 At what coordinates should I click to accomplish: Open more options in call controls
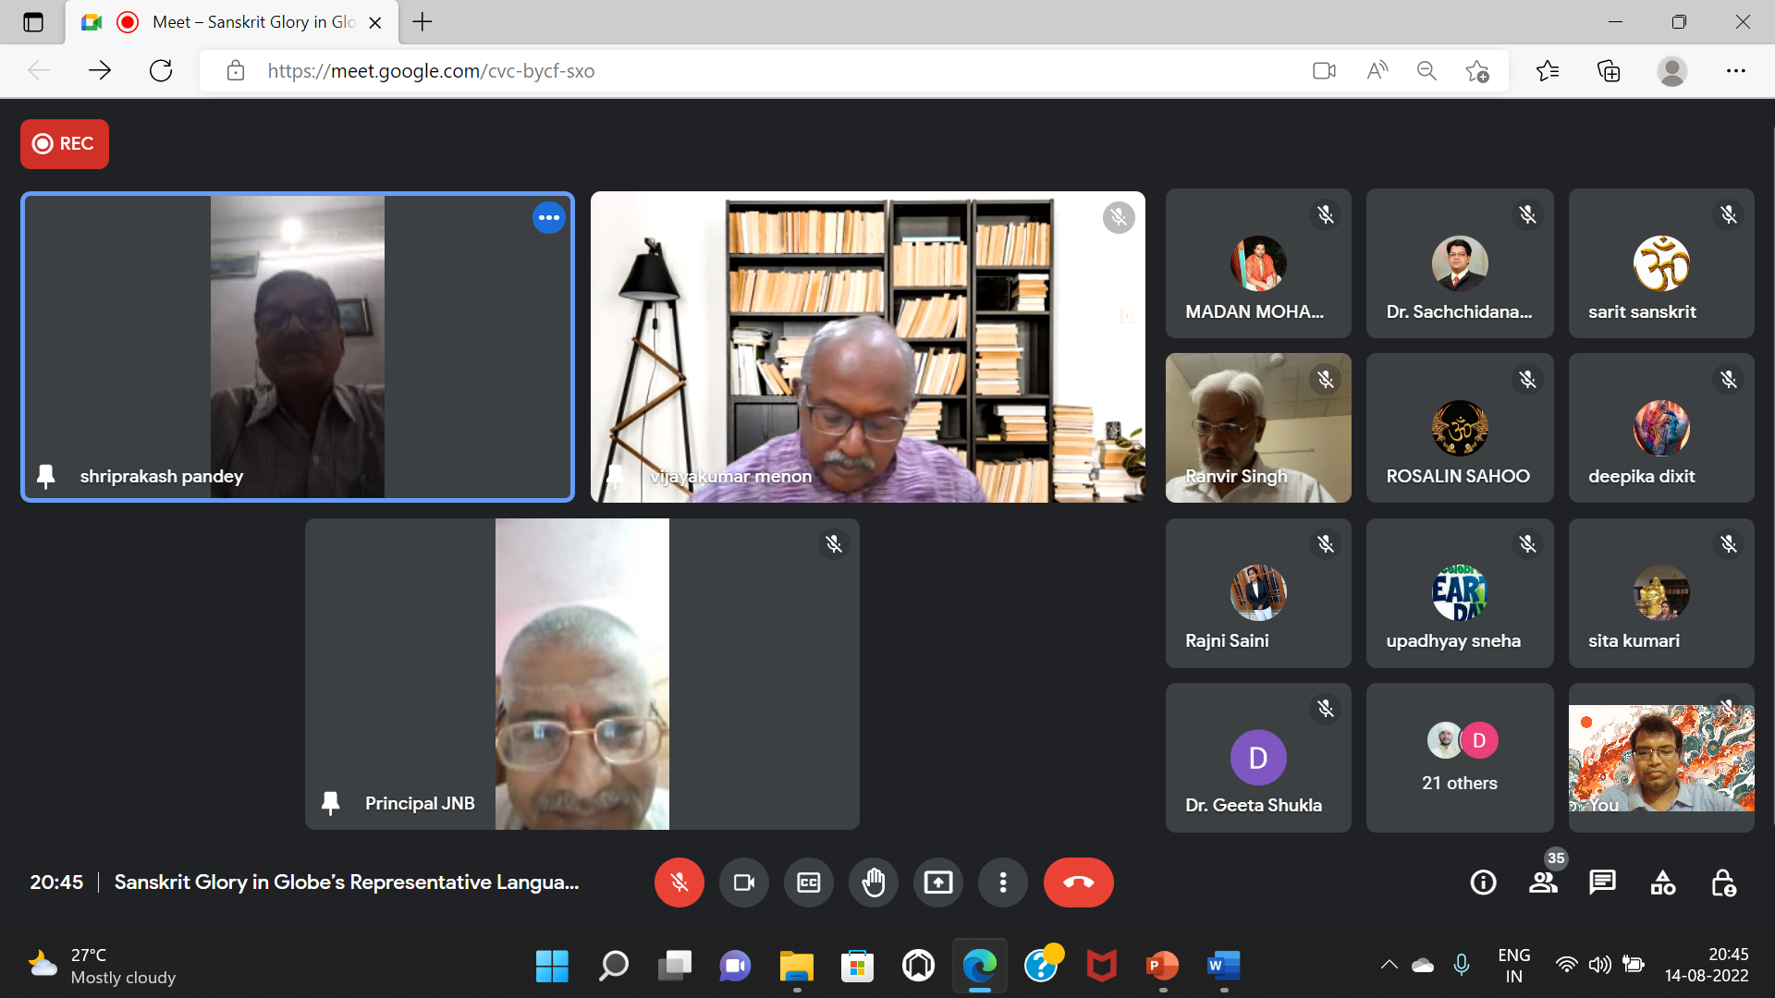1002,882
